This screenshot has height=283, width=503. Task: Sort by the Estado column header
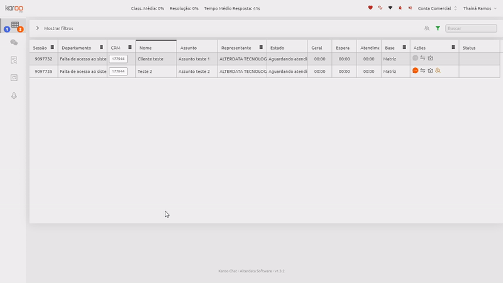click(287, 48)
